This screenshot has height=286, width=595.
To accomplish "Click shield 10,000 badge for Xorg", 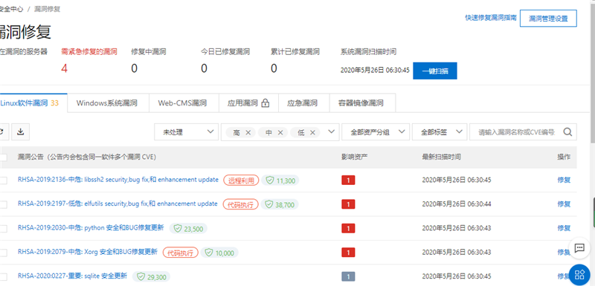I will pos(219,253).
